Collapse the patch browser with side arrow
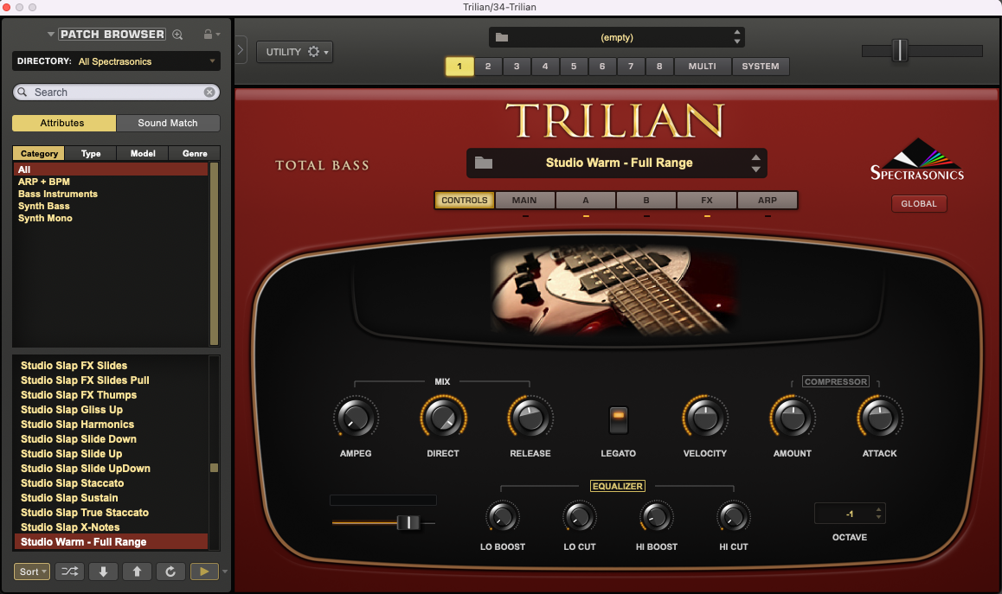Image resolution: width=1002 pixels, height=594 pixels. 241,50
